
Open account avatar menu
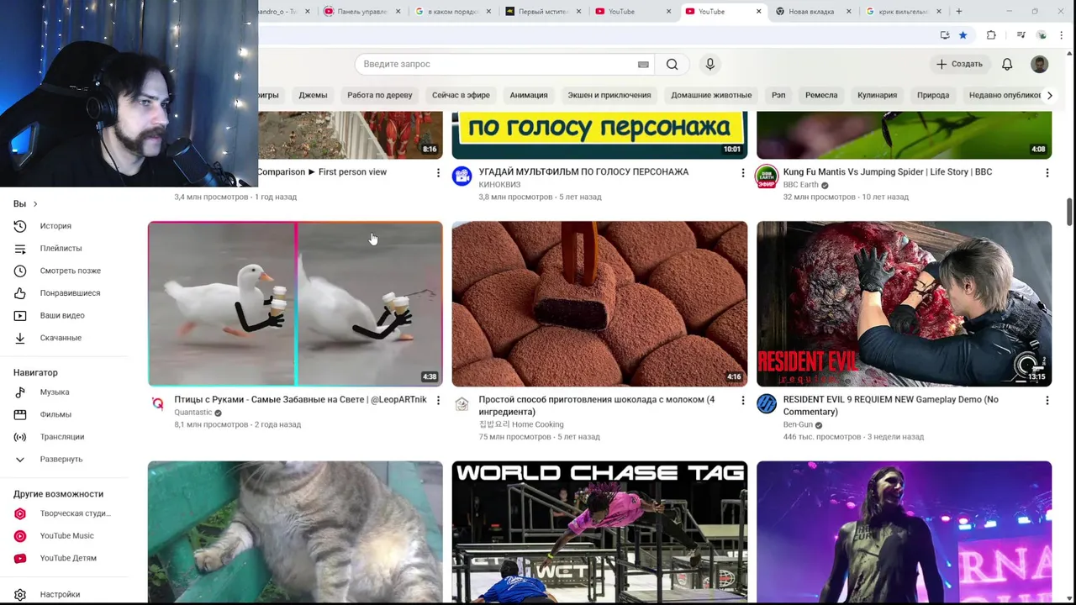(1040, 64)
